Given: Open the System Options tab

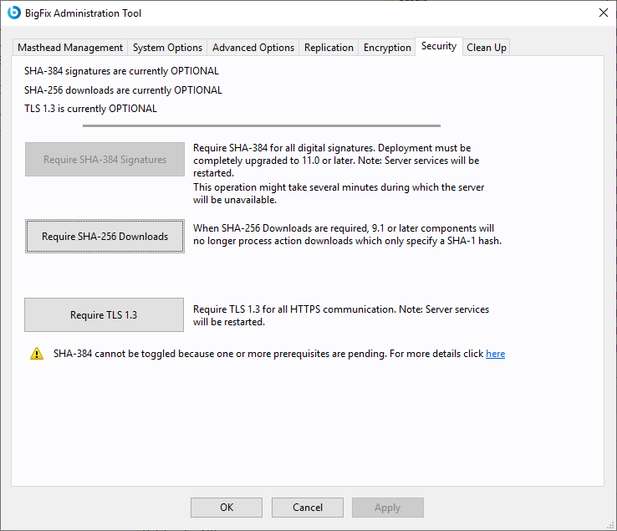Looking at the screenshot, I should click(167, 48).
